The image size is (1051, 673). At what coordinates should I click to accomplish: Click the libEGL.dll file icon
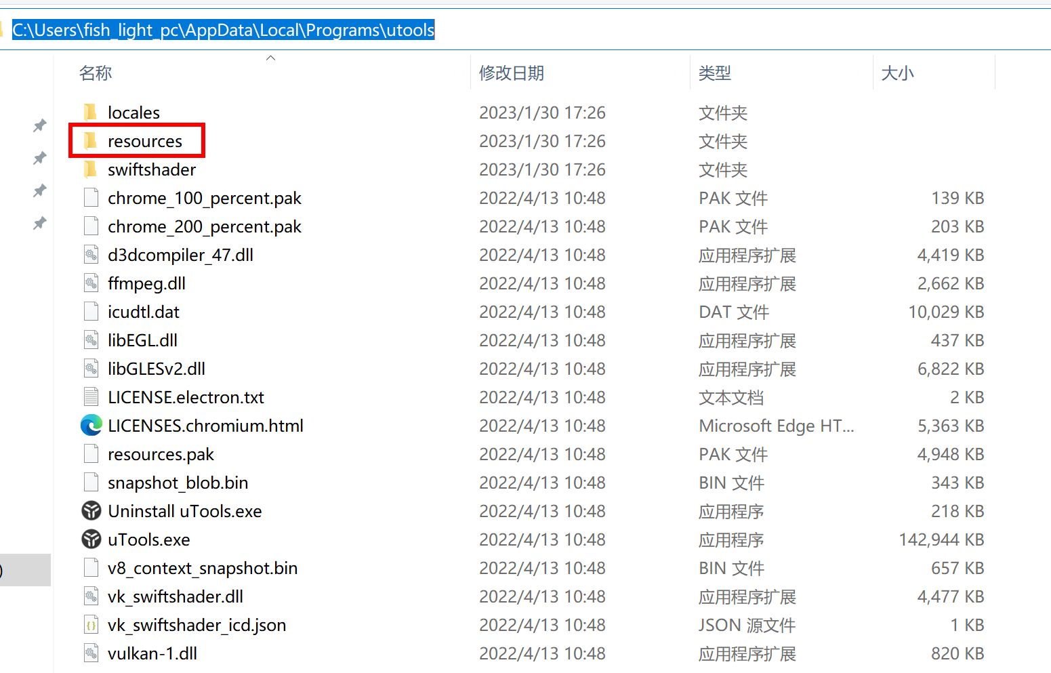[x=91, y=340]
